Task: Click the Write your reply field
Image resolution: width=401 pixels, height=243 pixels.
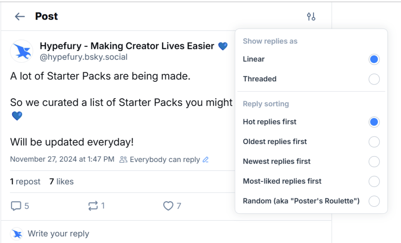Action: click(x=59, y=234)
